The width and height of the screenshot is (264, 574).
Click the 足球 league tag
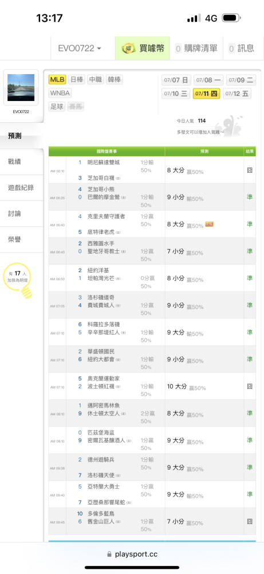click(x=56, y=107)
